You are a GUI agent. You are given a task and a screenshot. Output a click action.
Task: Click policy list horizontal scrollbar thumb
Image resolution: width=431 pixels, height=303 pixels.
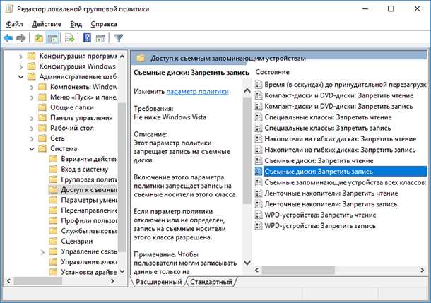tap(298, 270)
